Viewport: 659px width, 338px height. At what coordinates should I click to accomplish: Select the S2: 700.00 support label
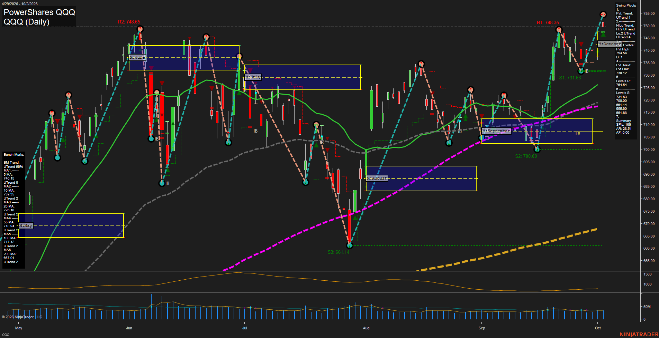point(526,156)
